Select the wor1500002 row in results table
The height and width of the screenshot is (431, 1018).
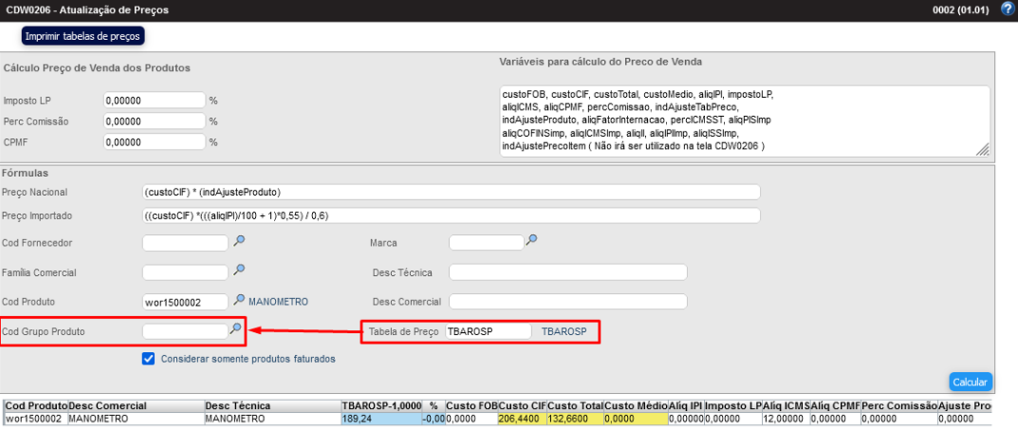[34, 419]
